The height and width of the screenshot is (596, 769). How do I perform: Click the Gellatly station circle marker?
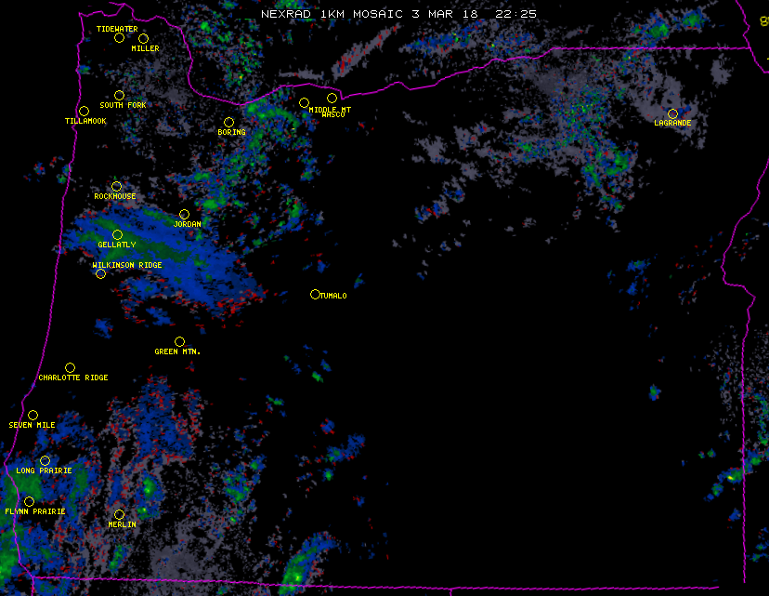[117, 234]
